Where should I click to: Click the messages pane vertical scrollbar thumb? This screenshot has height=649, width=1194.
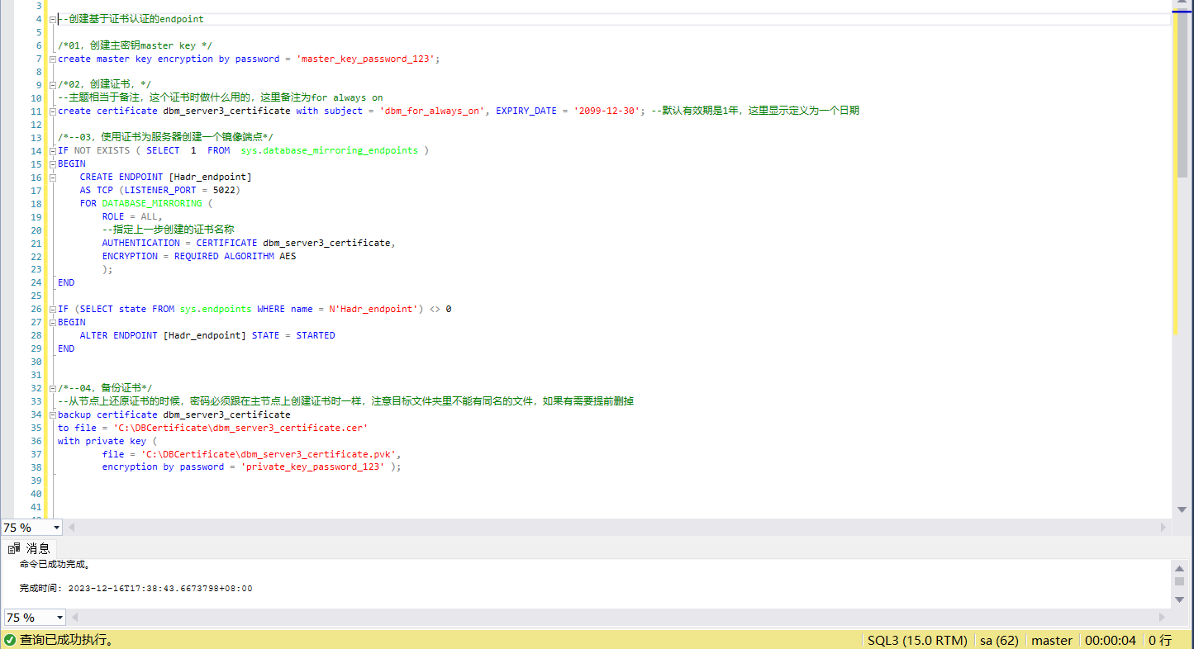tap(1179, 581)
